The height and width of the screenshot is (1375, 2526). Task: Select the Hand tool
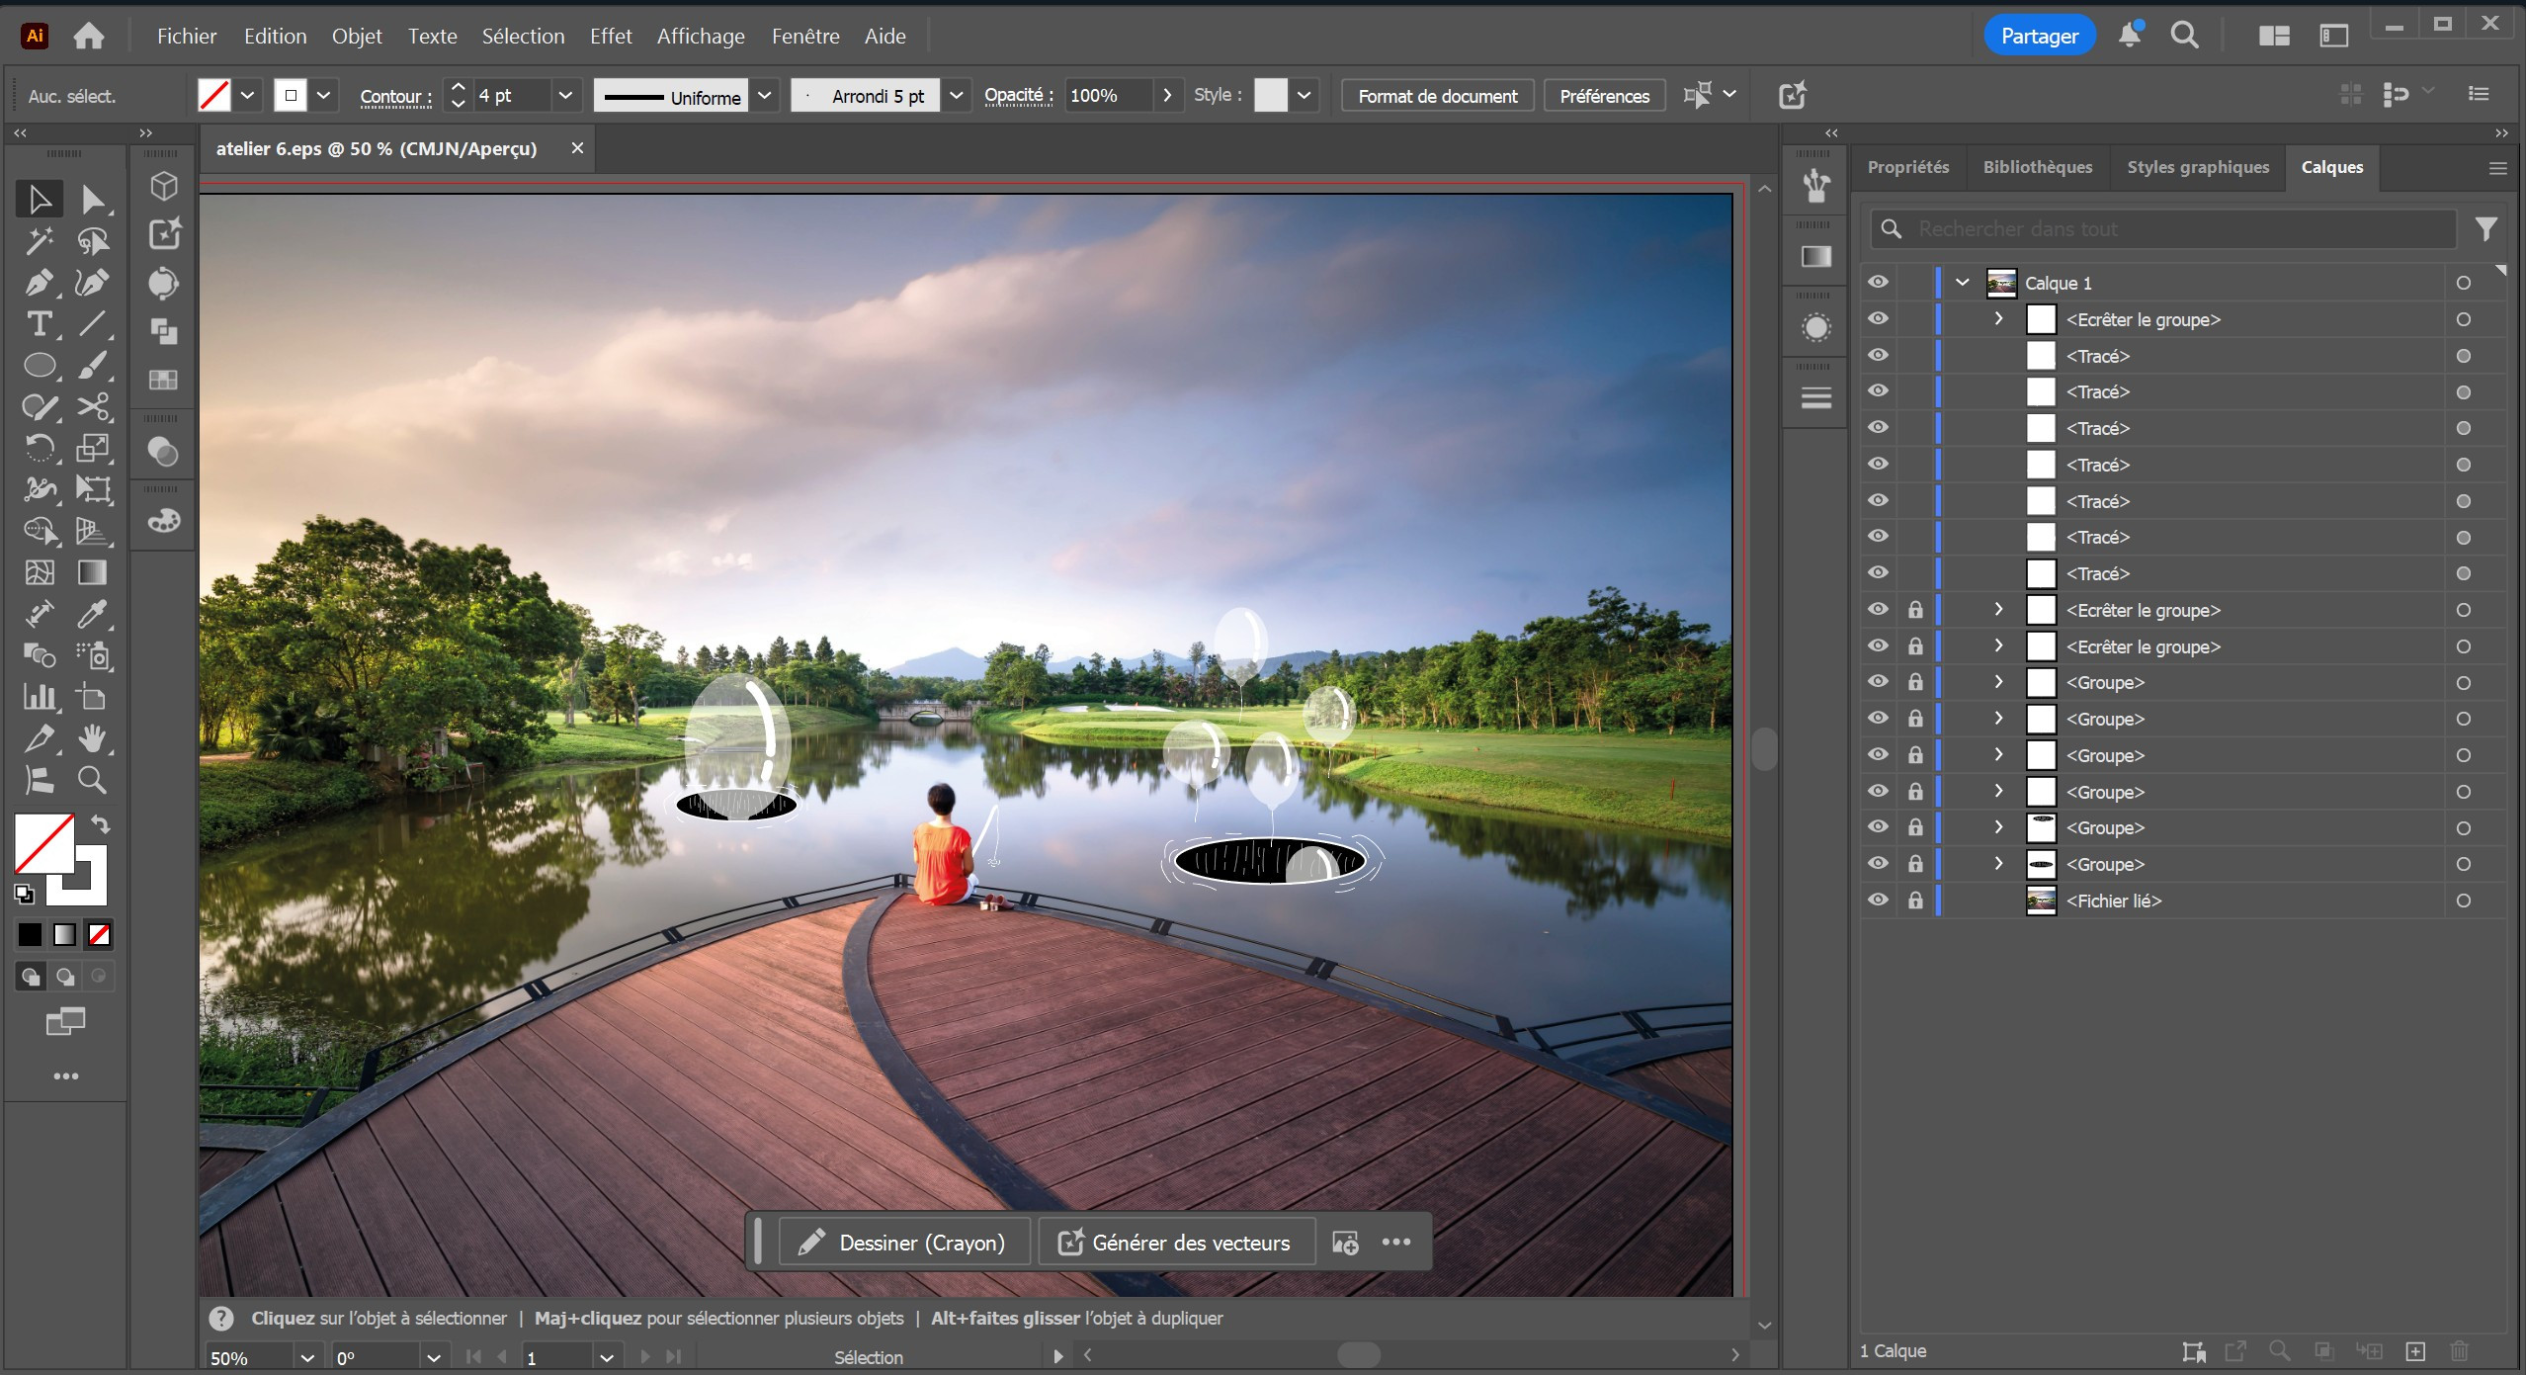coord(92,738)
